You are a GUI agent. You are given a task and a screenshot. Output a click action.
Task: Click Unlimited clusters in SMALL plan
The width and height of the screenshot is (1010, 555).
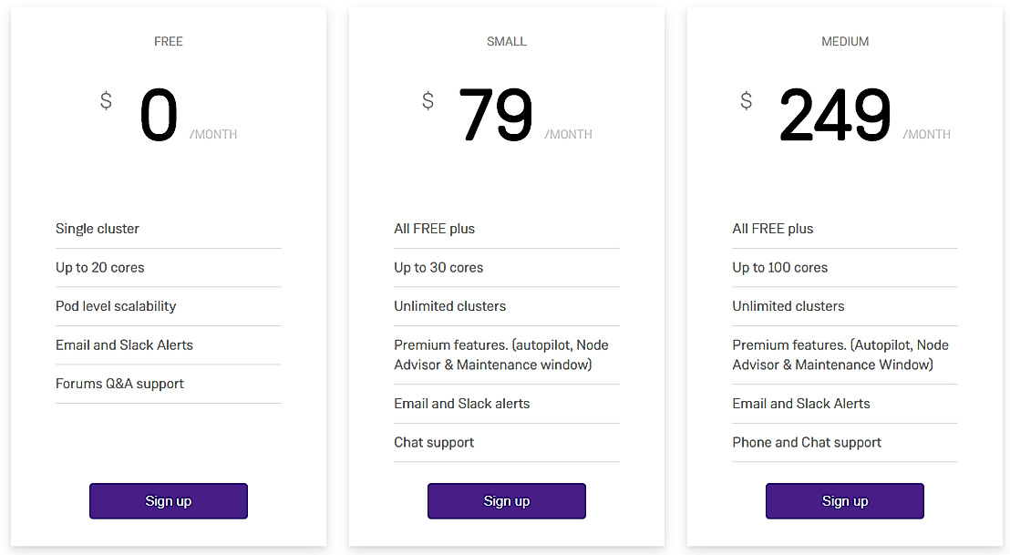(x=450, y=306)
